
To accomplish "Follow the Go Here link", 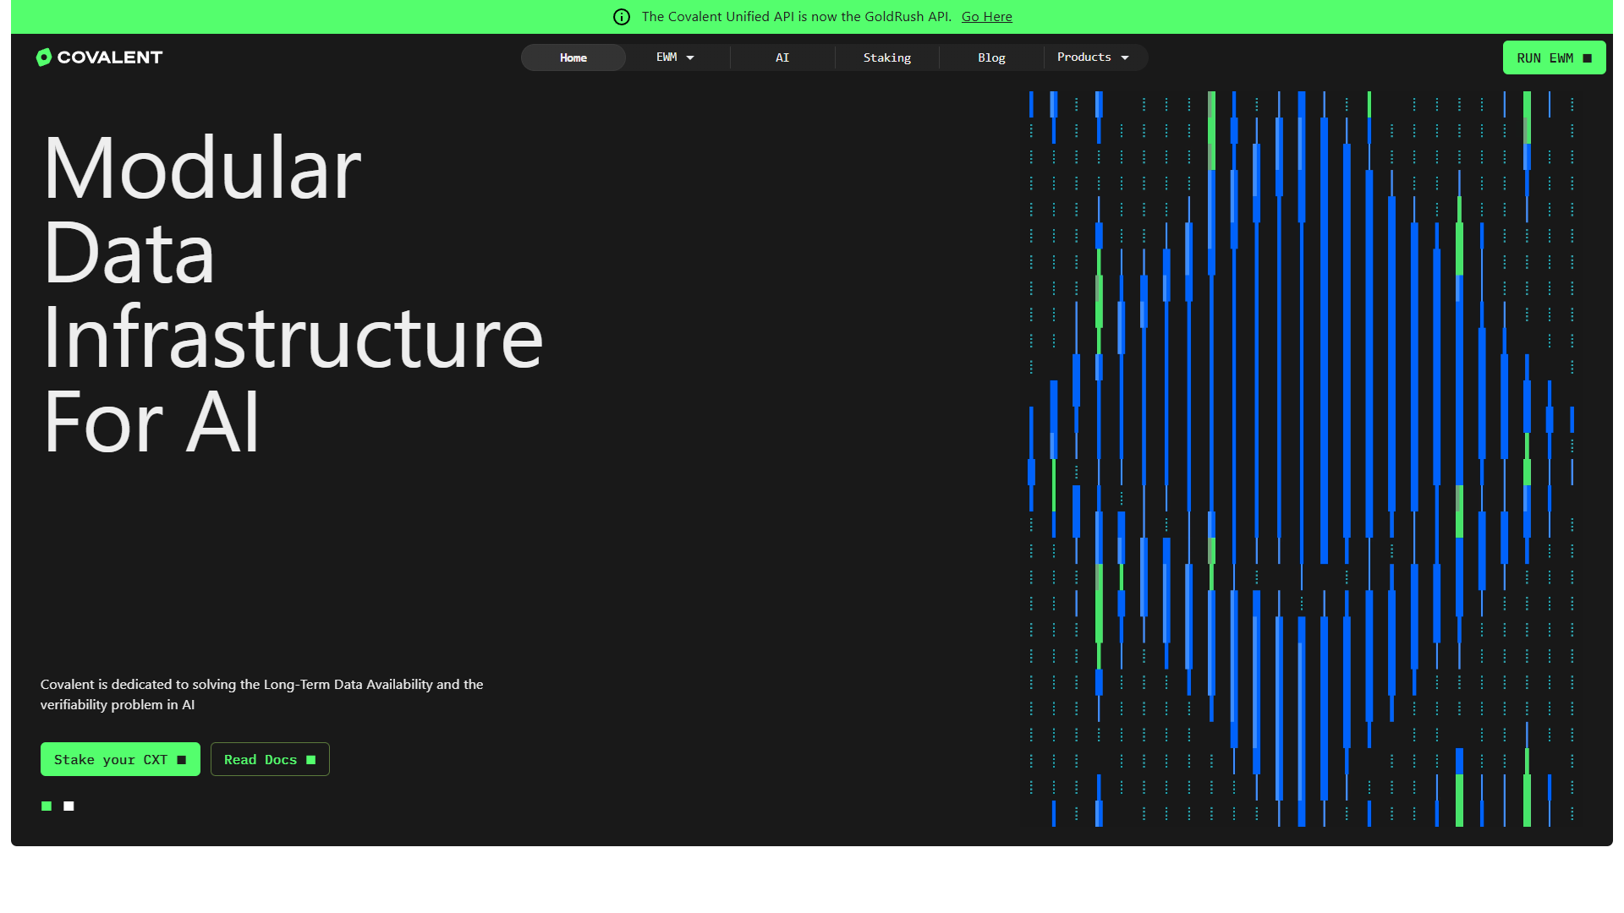I will tap(986, 16).
